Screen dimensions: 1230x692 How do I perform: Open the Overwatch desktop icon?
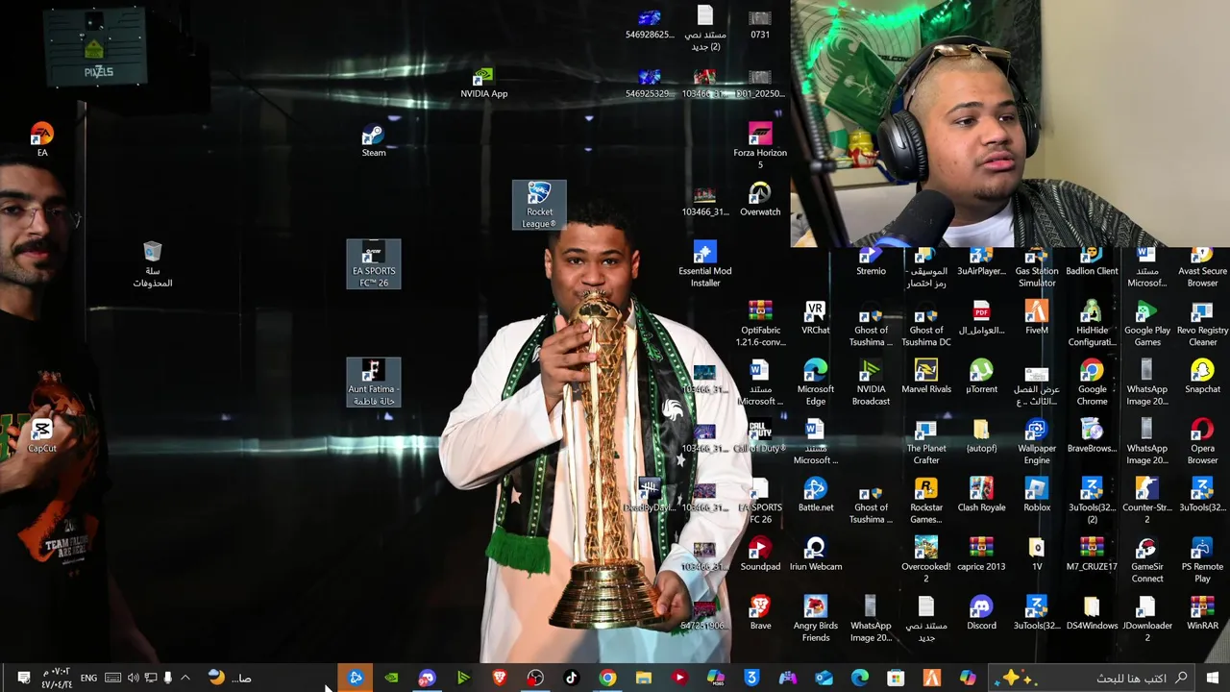[x=760, y=200]
